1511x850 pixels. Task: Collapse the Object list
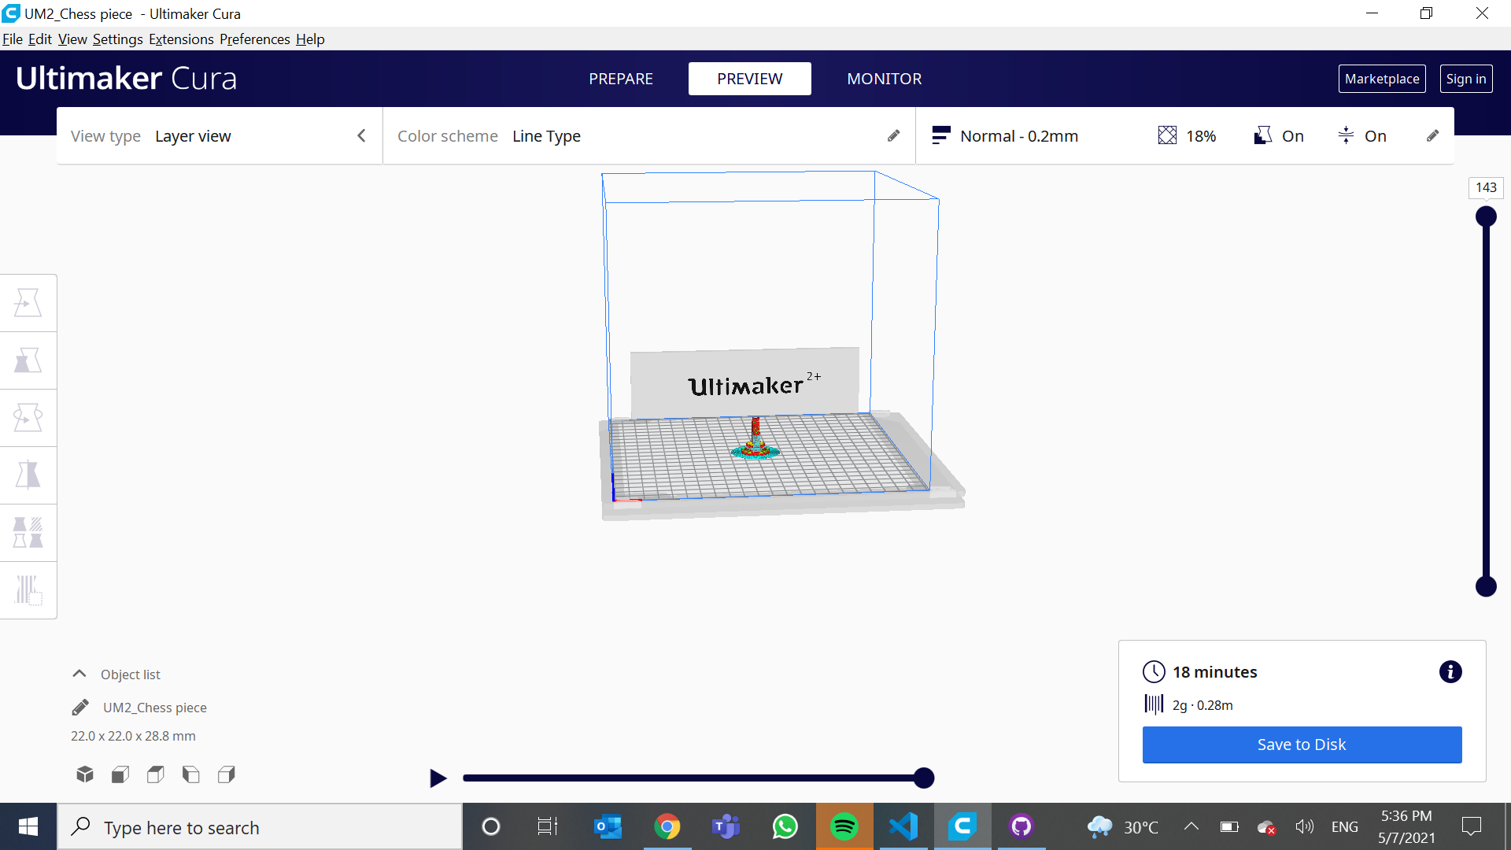tap(79, 674)
